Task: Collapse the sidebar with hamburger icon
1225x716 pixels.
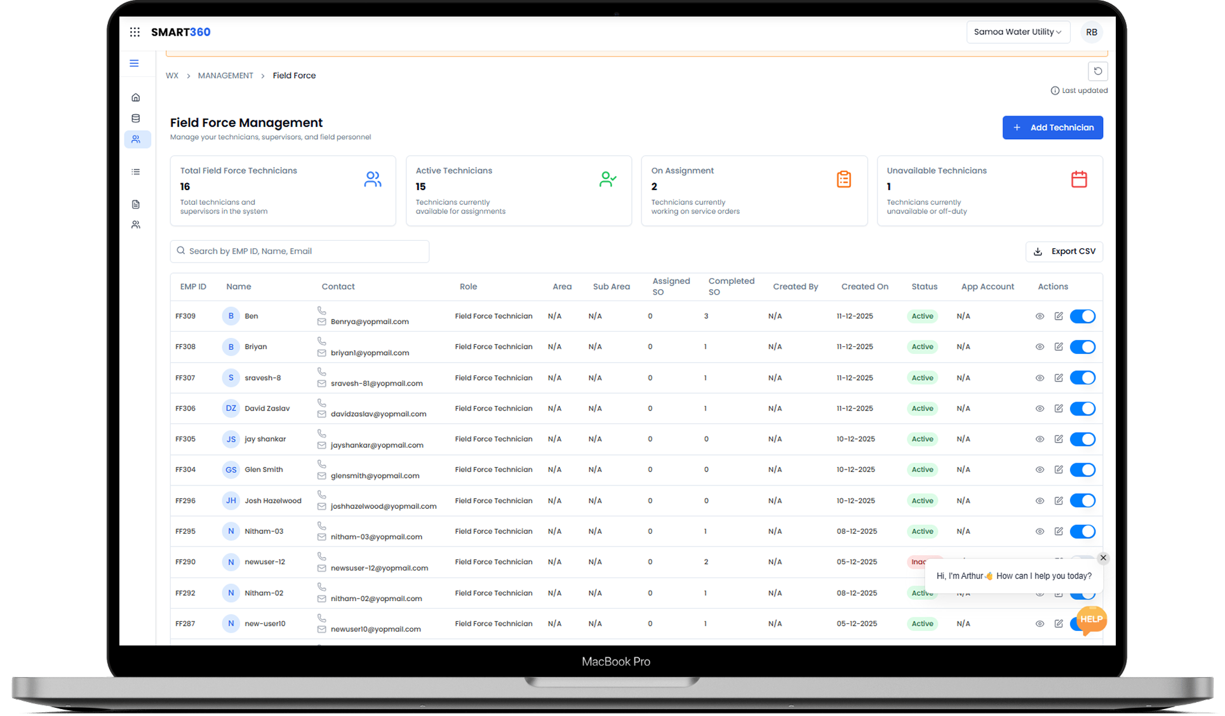Action: coord(134,64)
